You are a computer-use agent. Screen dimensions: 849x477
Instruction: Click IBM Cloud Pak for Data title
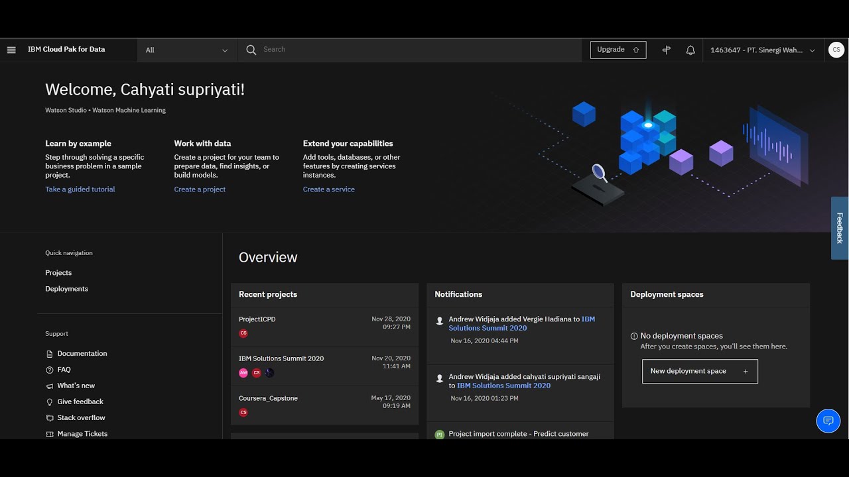tap(66, 49)
